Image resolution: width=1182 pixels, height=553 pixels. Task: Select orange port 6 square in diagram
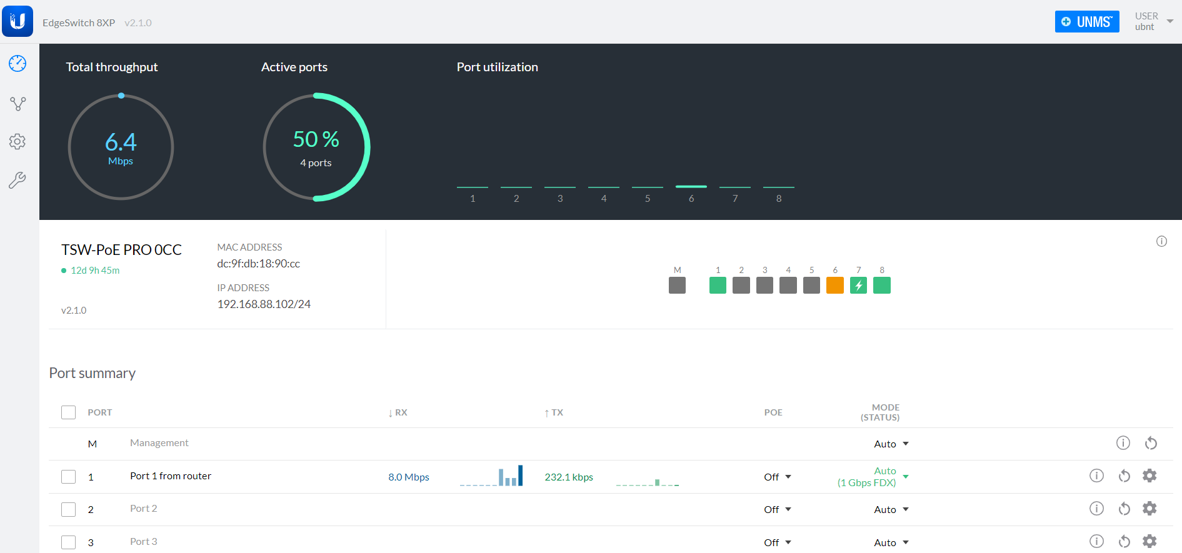click(x=835, y=286)
